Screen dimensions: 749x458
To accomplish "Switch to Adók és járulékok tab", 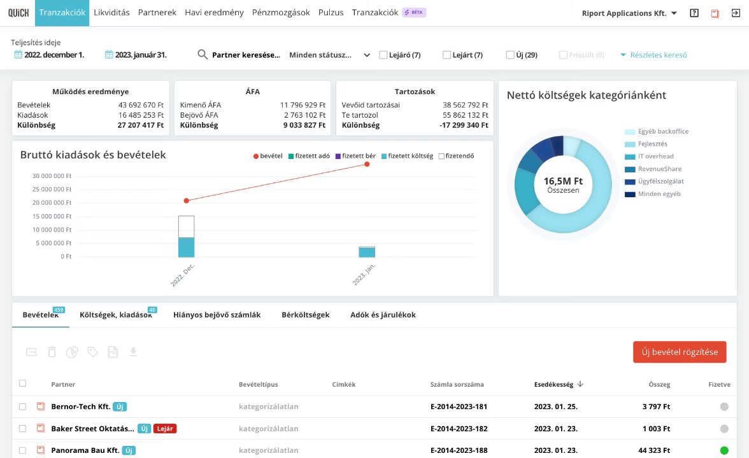I will (383, 315).
